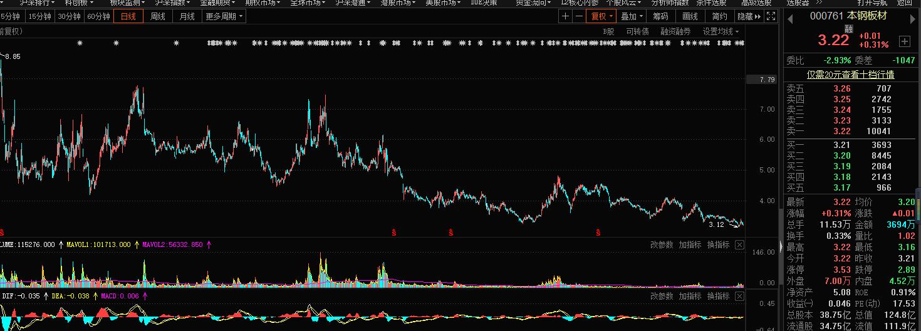
Task: Click the up arrow after DEA value
Action: click(95, 296)
